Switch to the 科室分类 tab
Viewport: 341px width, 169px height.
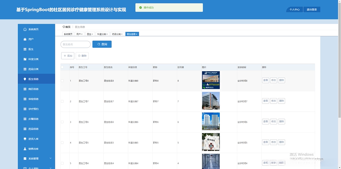tap(101, 34)
